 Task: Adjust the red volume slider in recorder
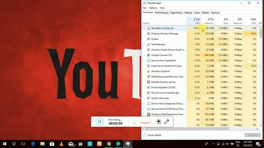tap(145, 123)
